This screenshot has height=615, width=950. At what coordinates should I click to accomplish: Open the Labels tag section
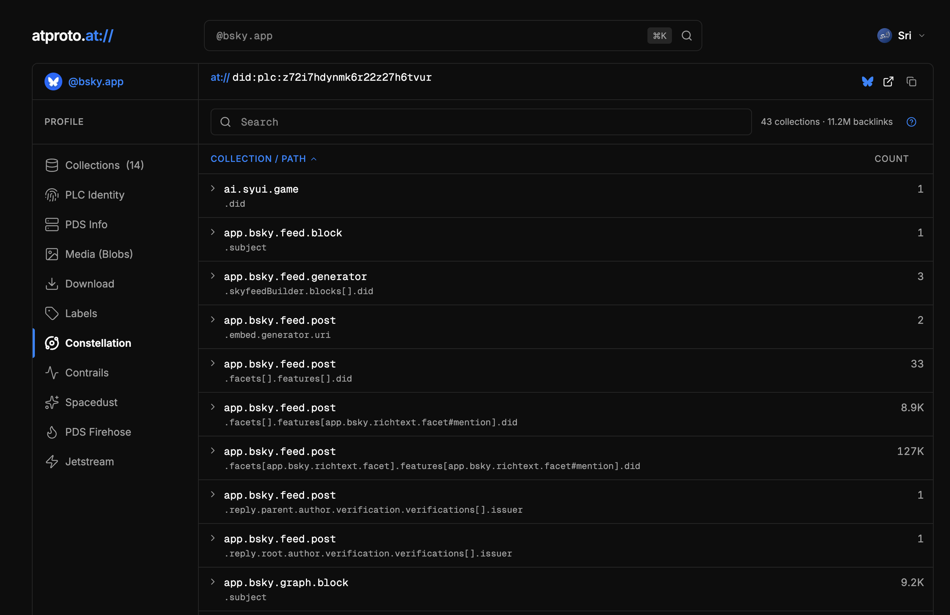click(x=81, y=313)
